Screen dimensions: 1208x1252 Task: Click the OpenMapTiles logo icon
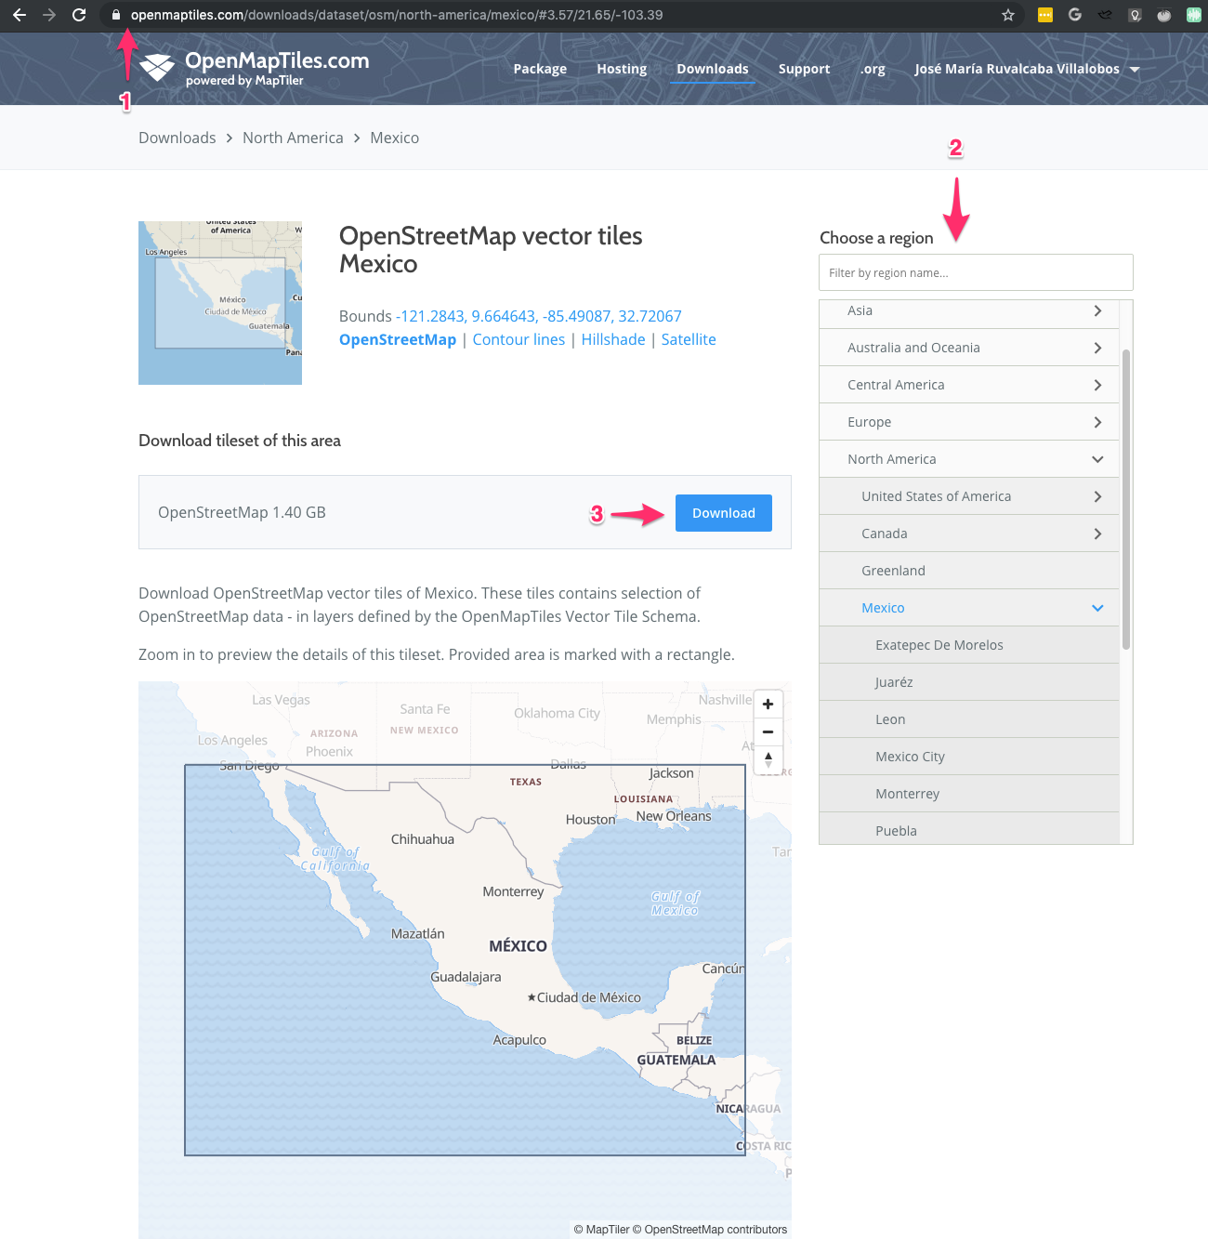coord(157,68)
